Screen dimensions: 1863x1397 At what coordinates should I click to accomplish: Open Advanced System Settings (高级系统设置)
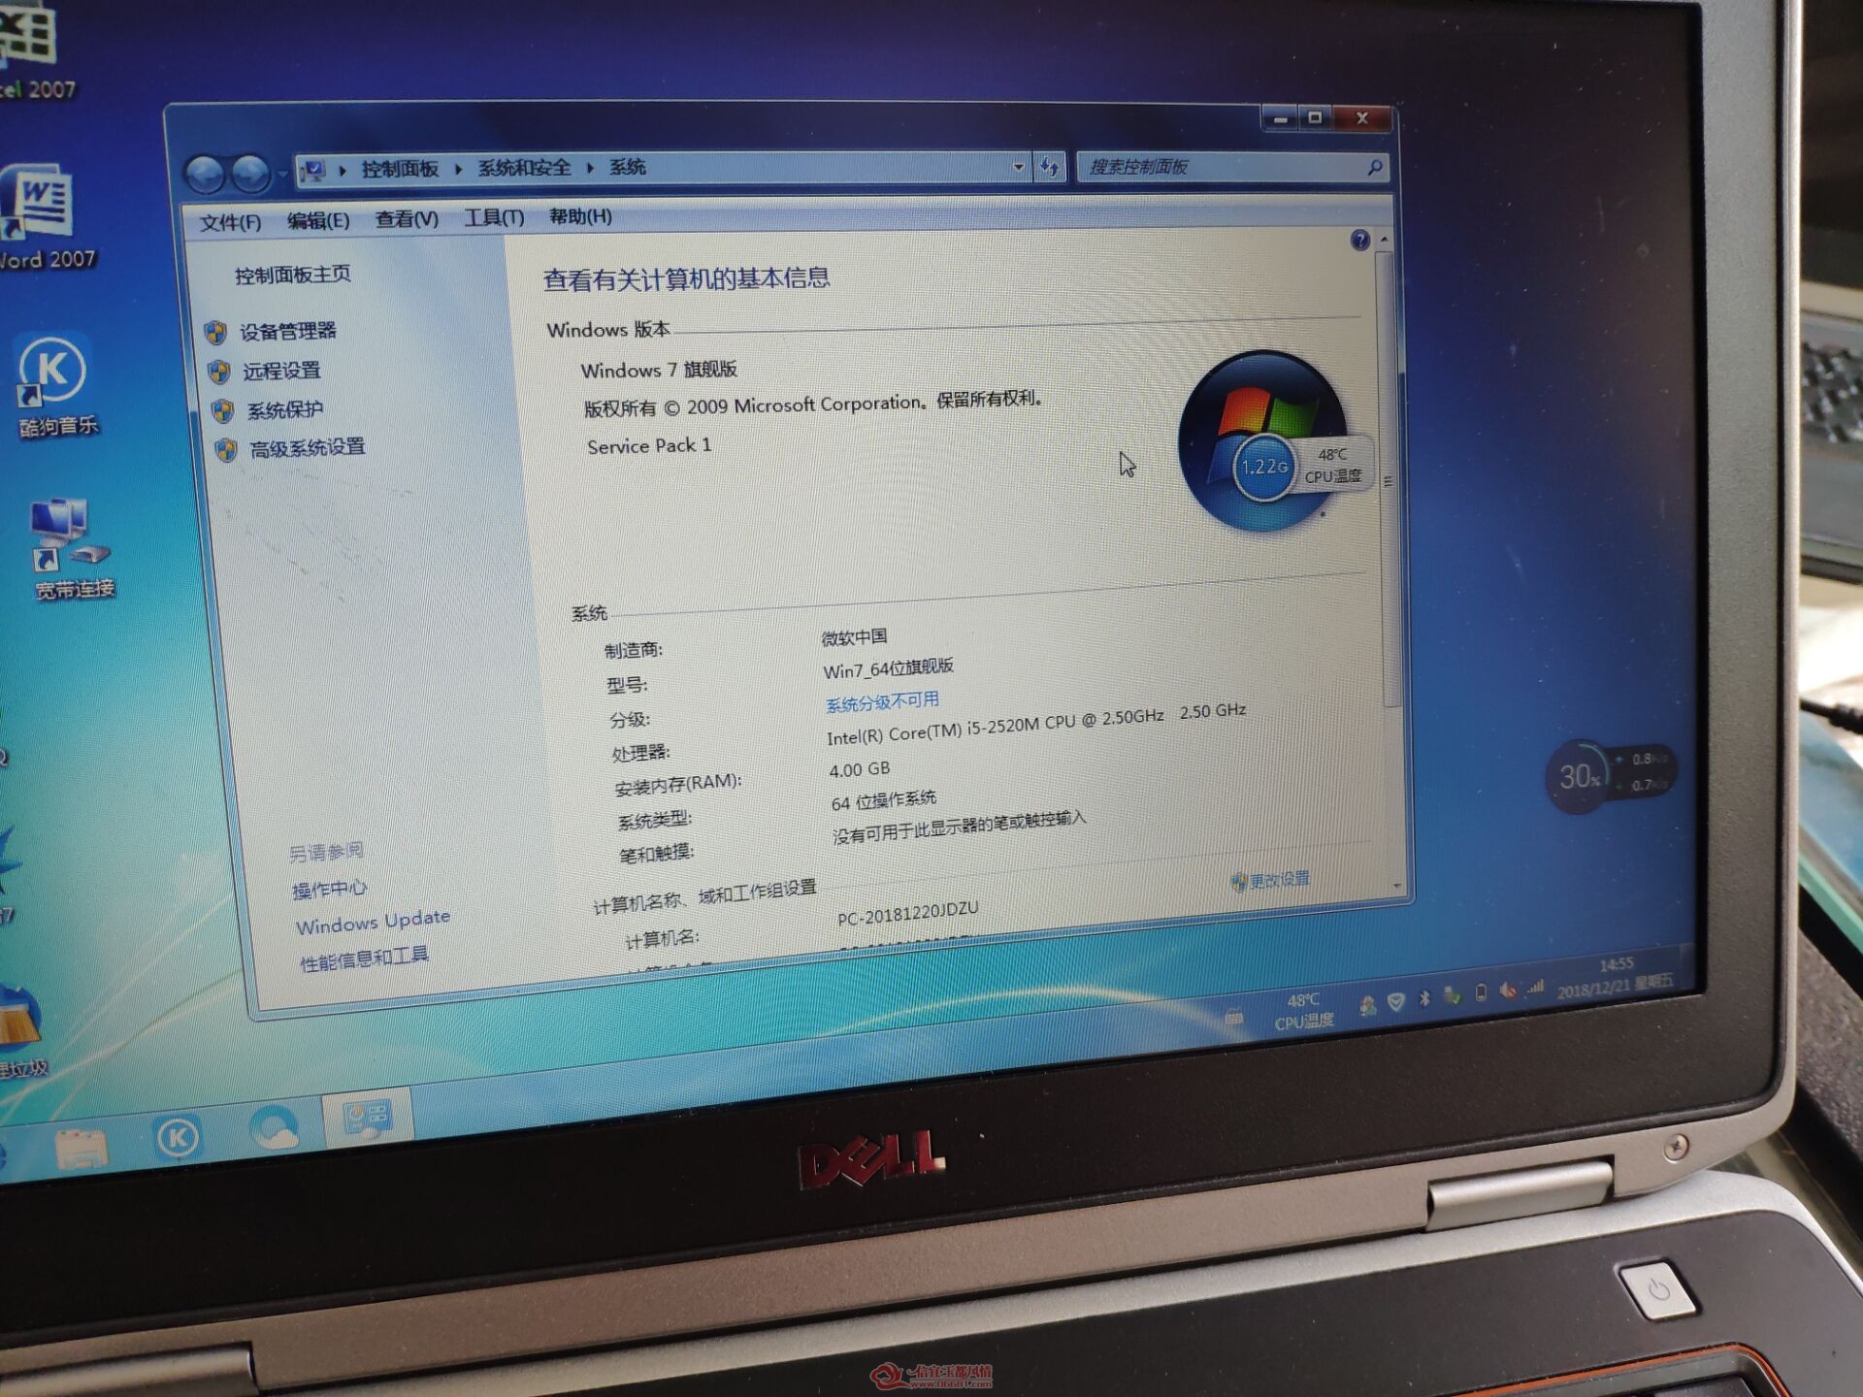coord(308,447)
